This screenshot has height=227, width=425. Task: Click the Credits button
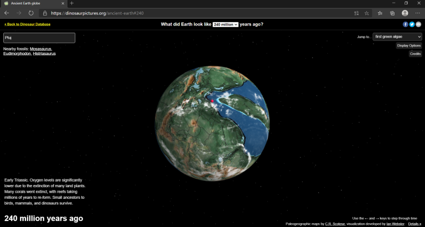click(x=415, y=54)
